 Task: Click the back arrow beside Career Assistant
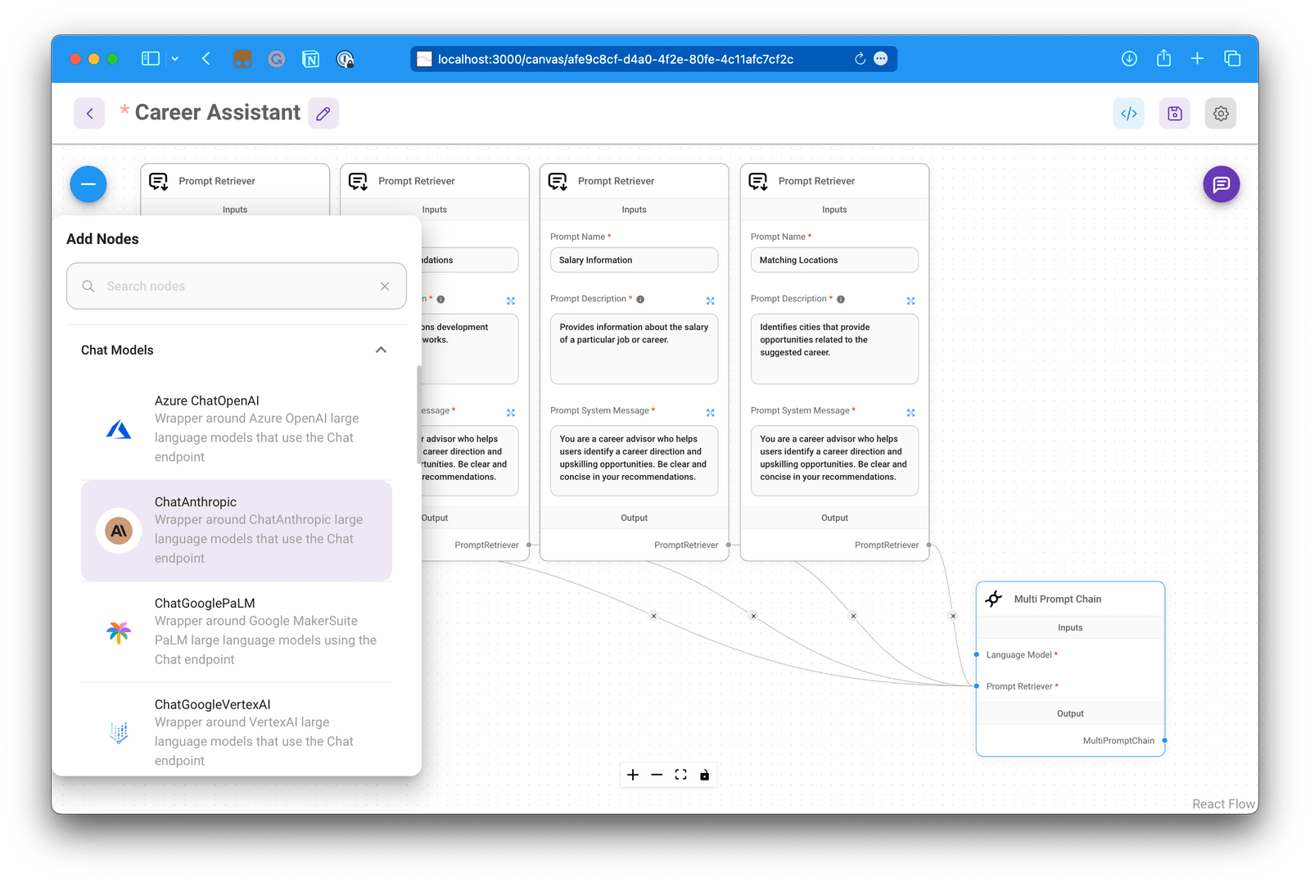(89, 113)
